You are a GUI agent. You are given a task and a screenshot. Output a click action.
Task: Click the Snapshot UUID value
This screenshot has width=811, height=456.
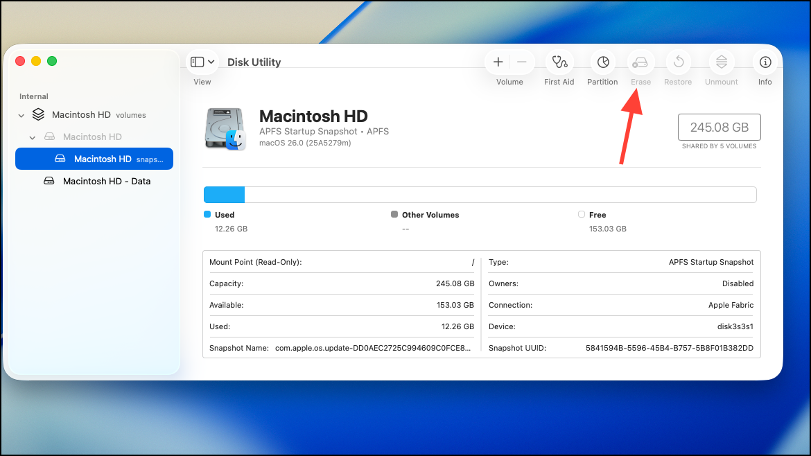click(670, 348)
